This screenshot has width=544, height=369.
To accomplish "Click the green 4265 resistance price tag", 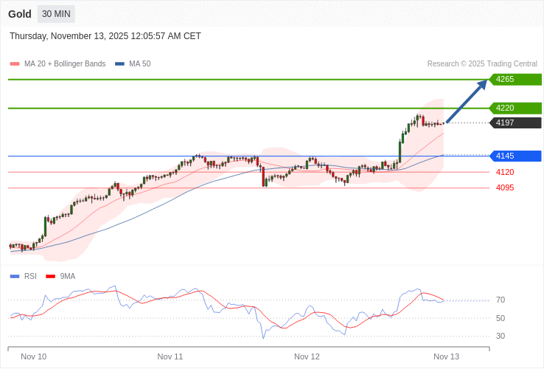I will tap(515, 79).
